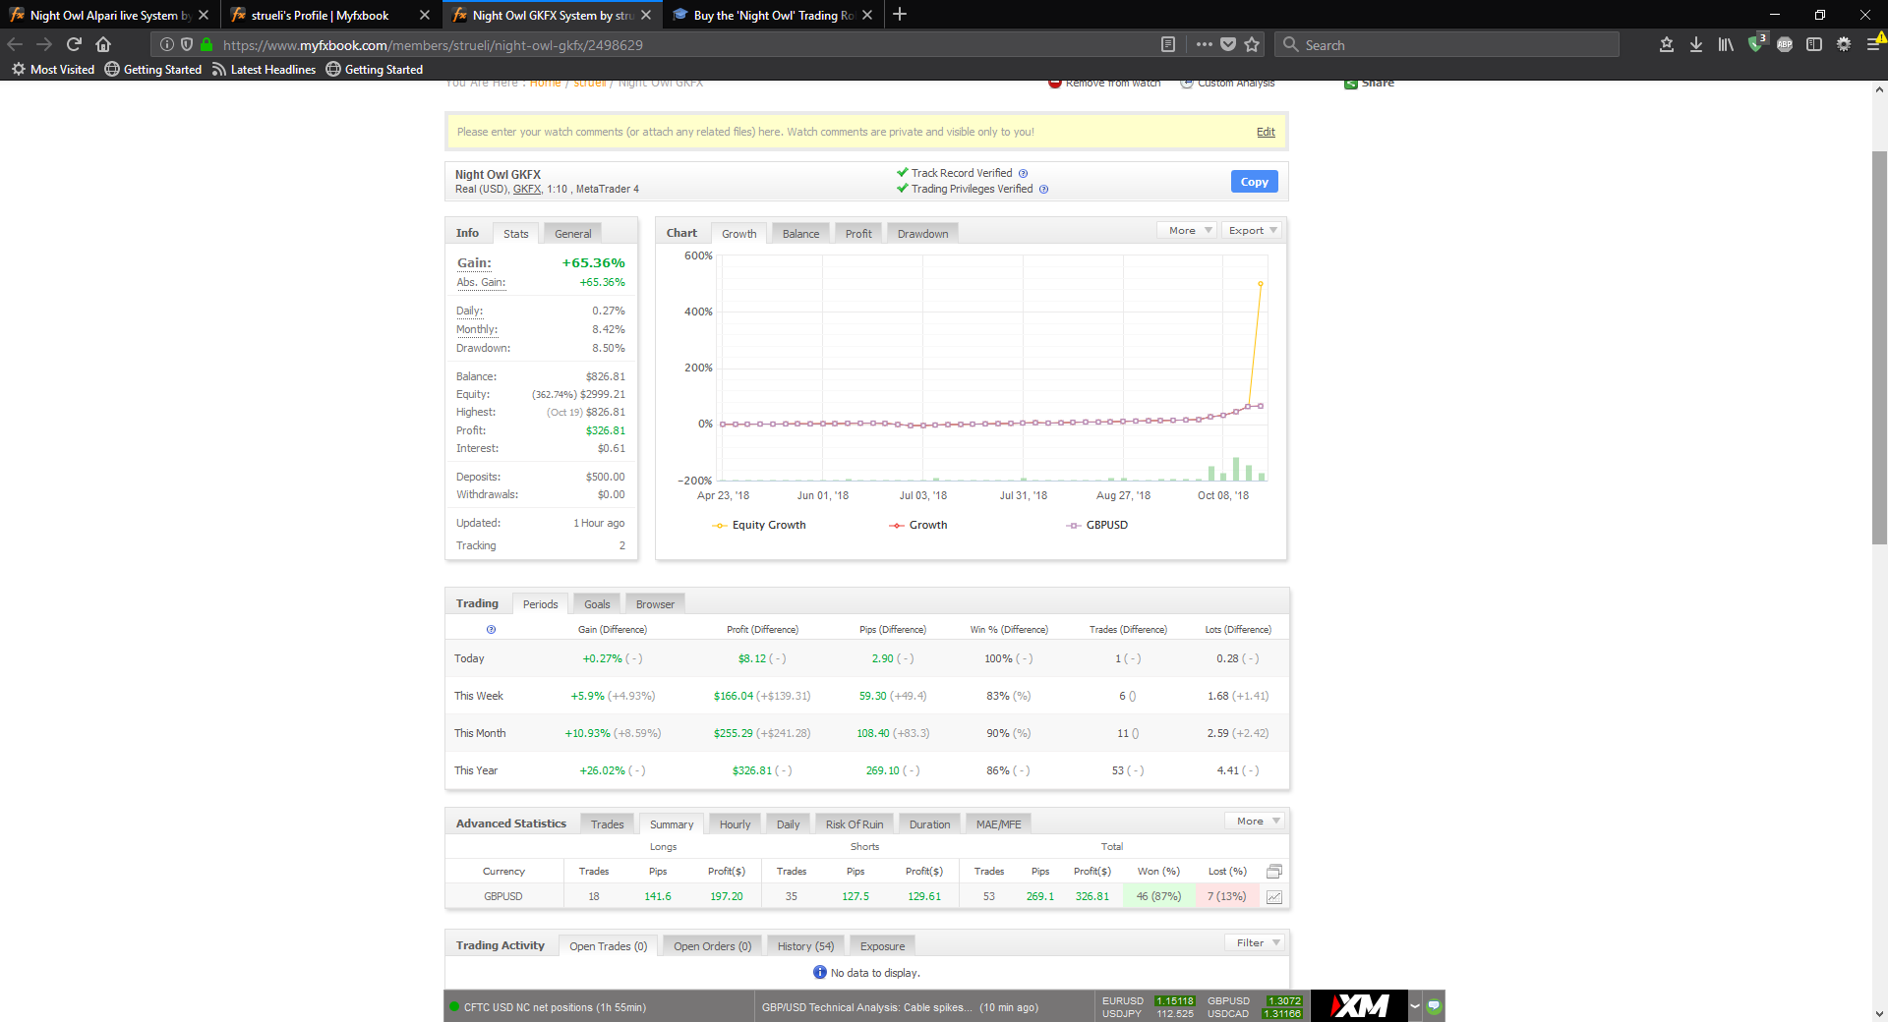The height and width of the screenshot is (1022, 1888).
Task: Click the help icon beside Trading Privileges Verified
Action: (1043, 190)
